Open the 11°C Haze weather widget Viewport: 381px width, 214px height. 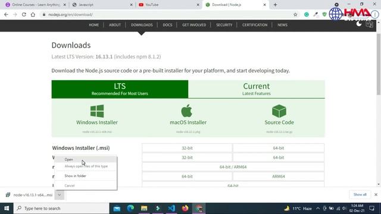point(298,209)
